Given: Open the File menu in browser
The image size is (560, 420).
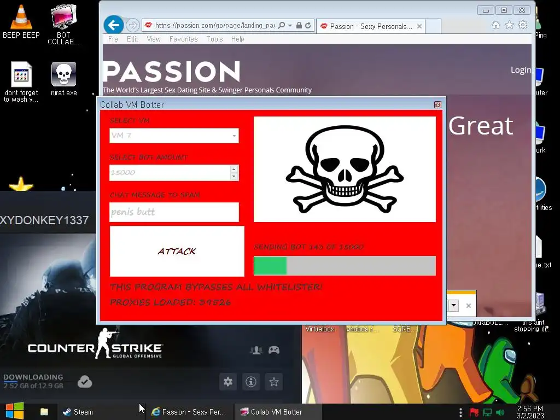Looking at the screenshot, I should point(113,39).
